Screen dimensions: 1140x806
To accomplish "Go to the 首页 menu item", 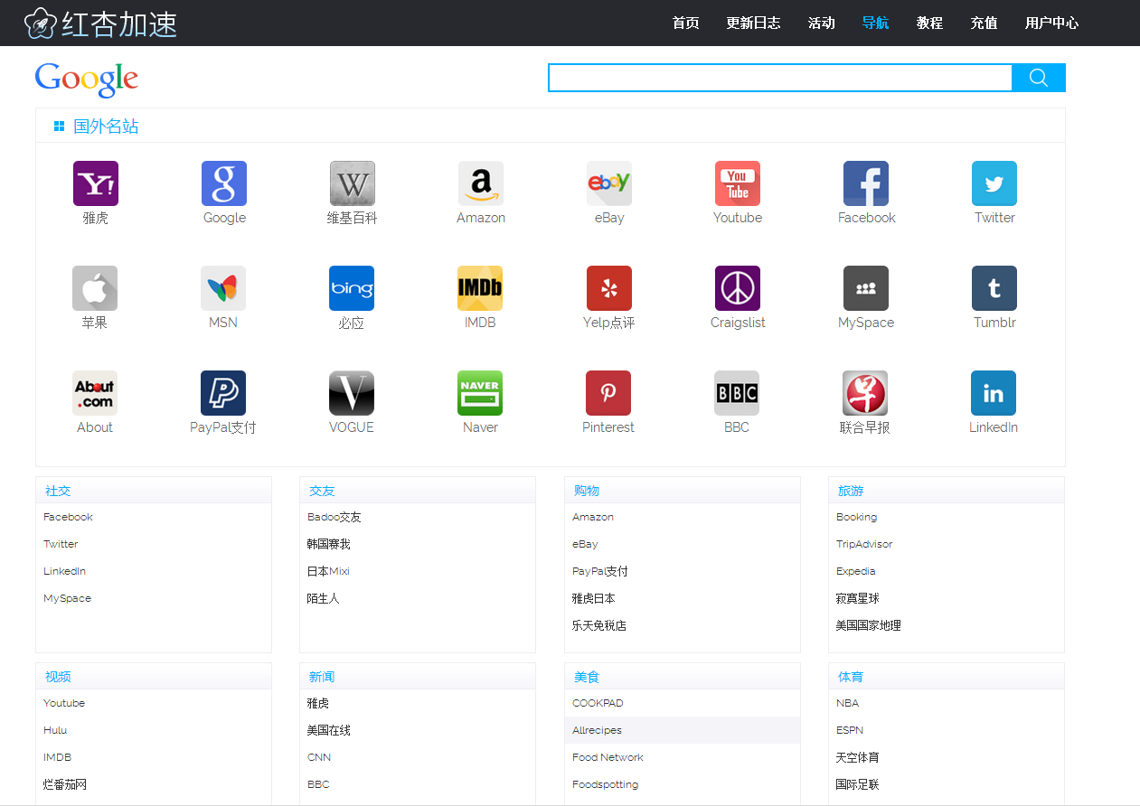I will click(685, 23).
